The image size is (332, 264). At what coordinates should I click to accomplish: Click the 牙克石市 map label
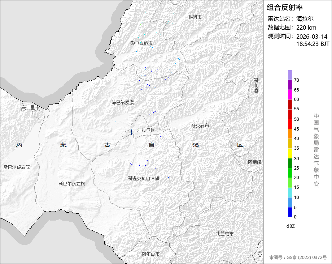[200, 125]
